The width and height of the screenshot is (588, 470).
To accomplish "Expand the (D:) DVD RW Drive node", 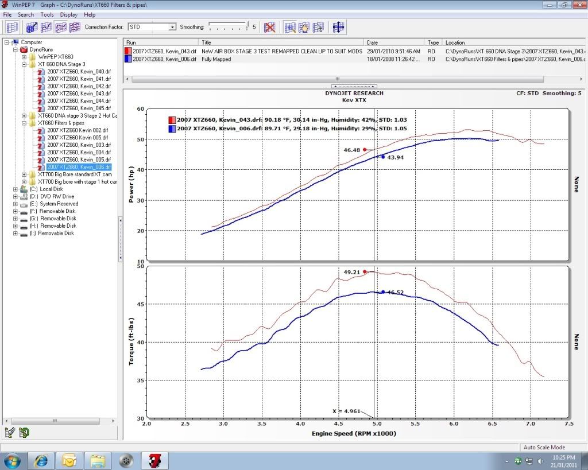I will point(16,196).
